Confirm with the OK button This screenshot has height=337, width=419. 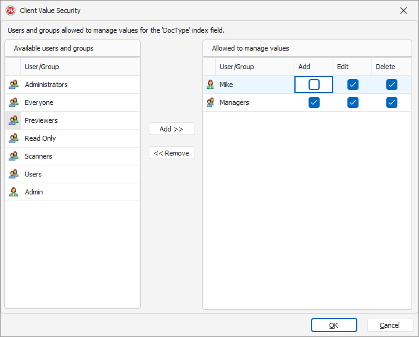(x=334, y=325)
